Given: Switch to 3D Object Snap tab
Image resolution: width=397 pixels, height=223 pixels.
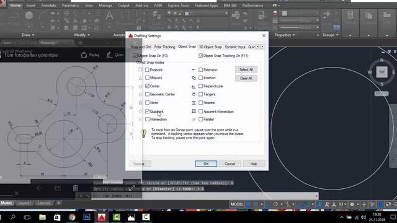Looking at the screenshot, I should click(210, 47).
